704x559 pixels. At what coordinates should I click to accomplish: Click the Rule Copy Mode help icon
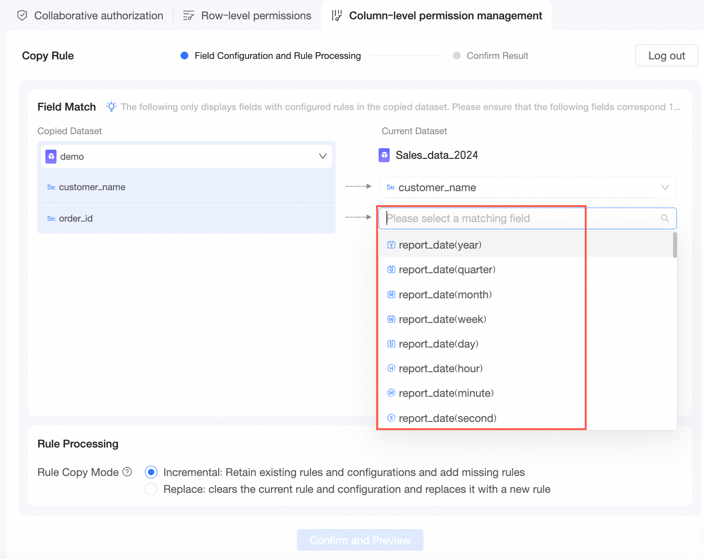point(127,472)
